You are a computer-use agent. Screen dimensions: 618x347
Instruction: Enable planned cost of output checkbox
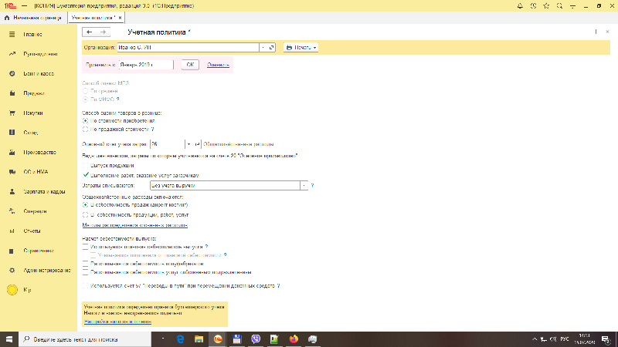(86, 247)
